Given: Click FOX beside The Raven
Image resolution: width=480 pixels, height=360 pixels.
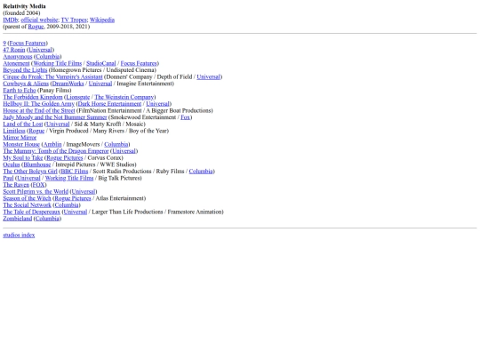Looking at the screenshot, I should [38, 185].
